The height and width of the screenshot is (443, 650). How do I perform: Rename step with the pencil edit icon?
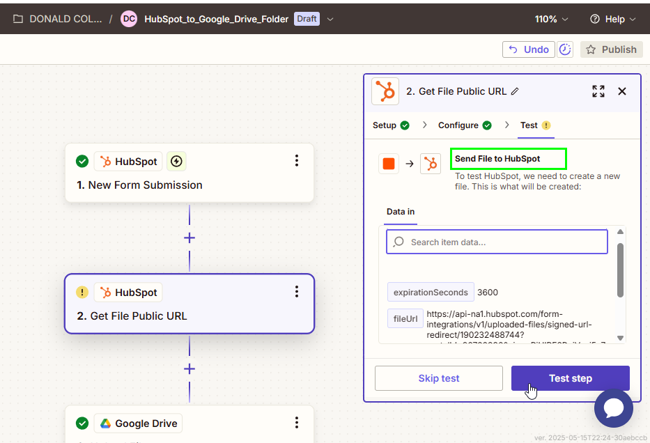[515, 91]
